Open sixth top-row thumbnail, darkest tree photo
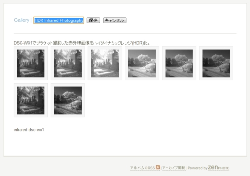The image size is (250, 176). click(x=216, y=63)
